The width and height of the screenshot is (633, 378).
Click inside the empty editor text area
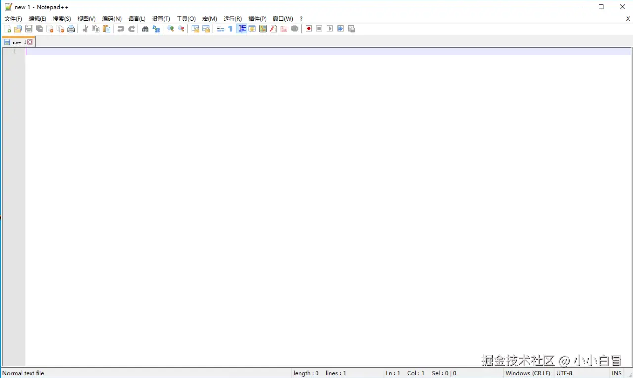click(328, 208)
